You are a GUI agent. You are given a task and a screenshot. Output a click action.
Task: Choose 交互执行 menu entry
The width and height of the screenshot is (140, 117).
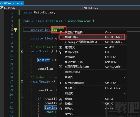92,88
